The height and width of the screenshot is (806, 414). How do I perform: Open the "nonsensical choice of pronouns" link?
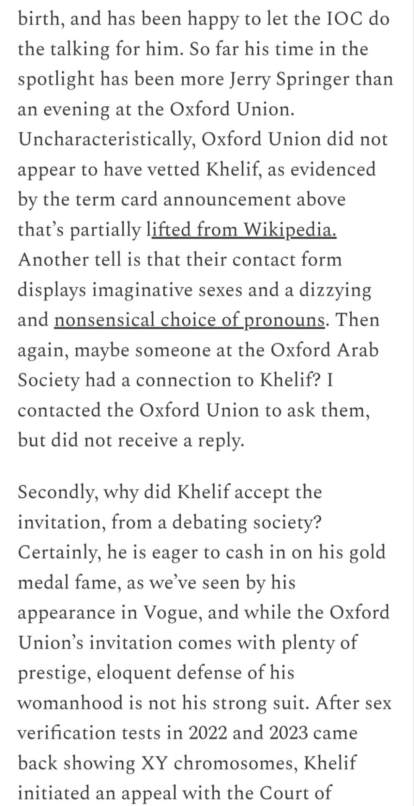pyautogui.click(x=190, y=320)
